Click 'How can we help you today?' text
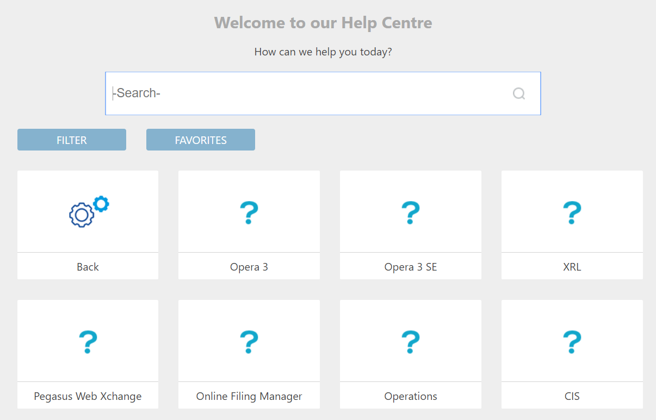Image resolution: width=656 pixels, height=420 pixels. coord(323,52)
